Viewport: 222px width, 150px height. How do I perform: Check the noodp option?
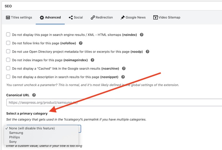click(x=8, y=51)
